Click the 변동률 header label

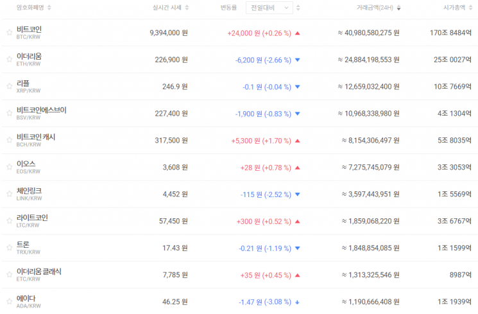[228, 8]
